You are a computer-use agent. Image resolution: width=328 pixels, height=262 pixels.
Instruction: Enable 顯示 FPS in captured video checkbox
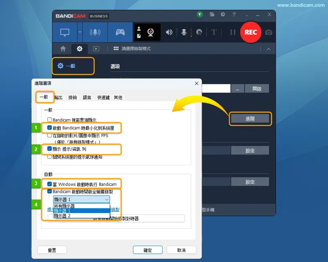point(49,136)
